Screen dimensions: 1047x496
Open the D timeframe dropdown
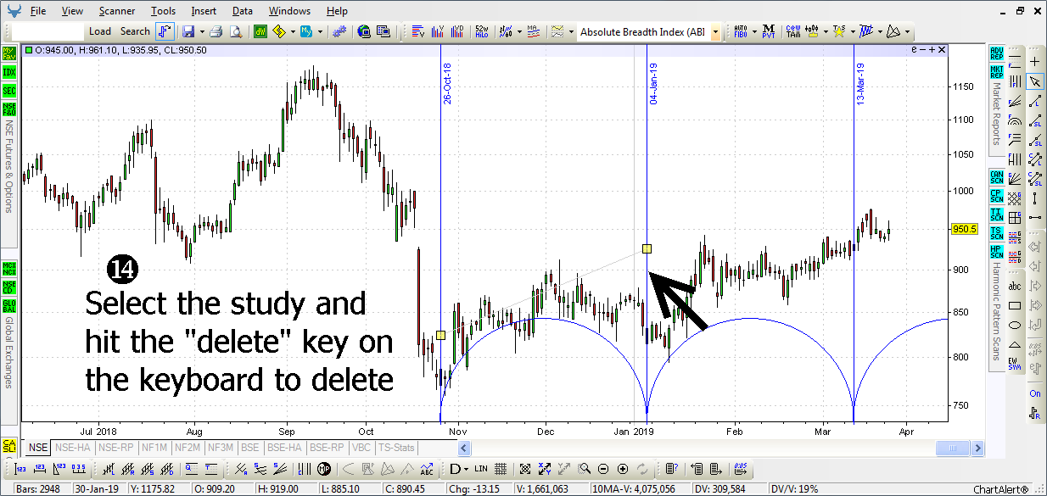459,468
